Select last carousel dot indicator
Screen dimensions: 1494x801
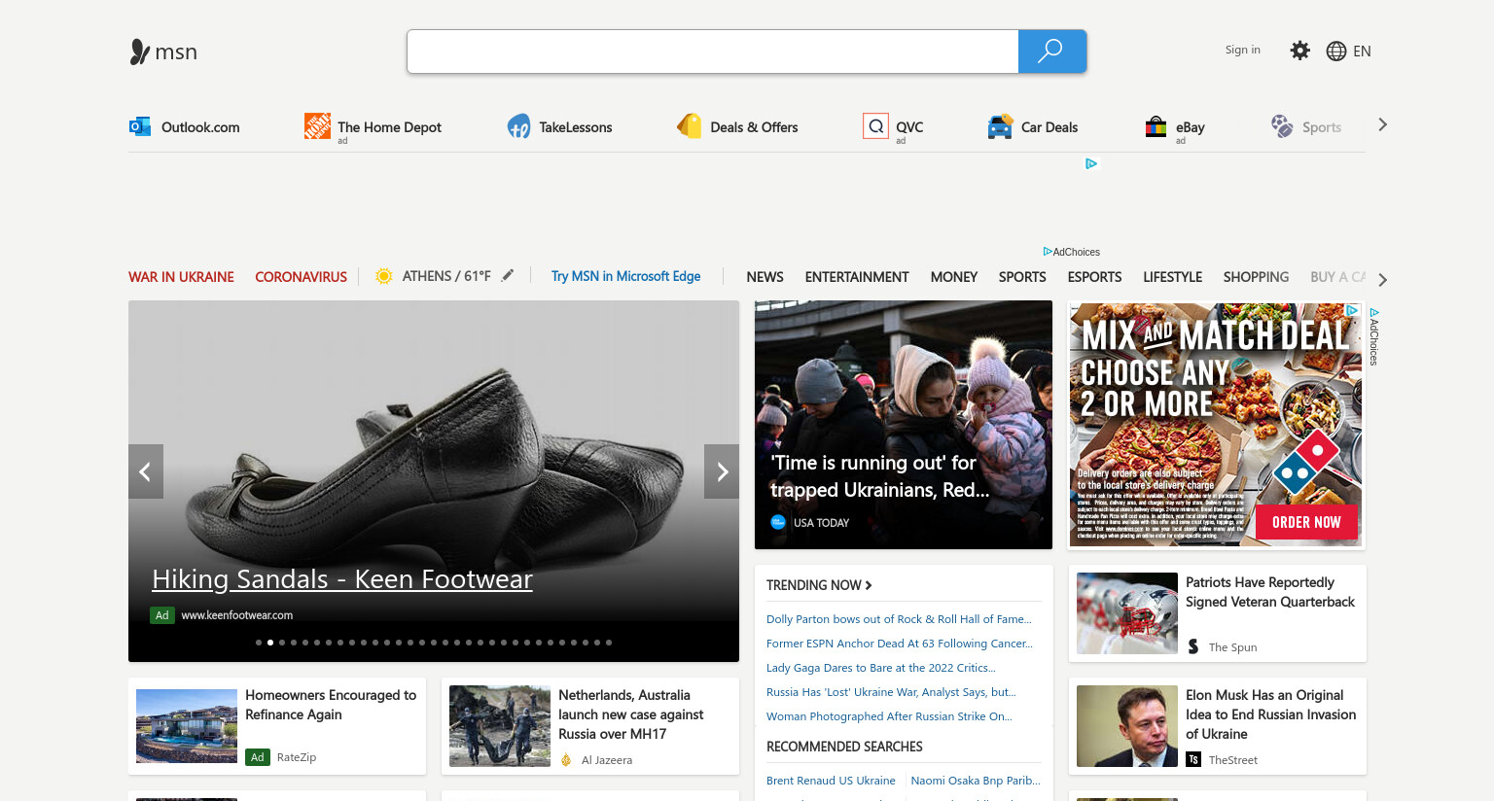609,643
